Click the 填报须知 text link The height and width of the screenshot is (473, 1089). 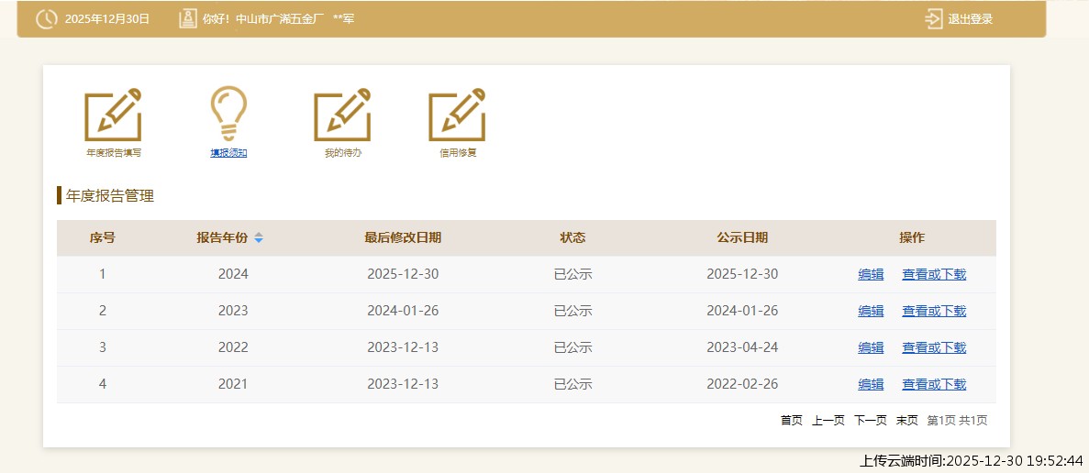click(228, 153)
